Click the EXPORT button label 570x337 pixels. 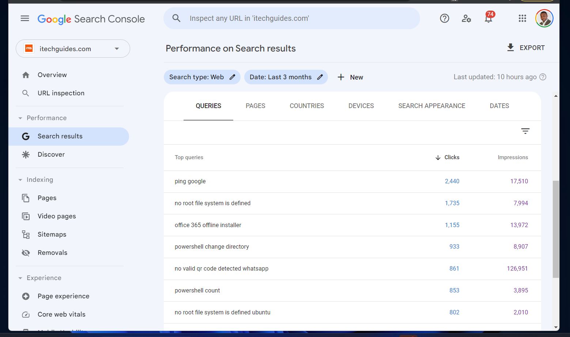(x=532, y=48)
